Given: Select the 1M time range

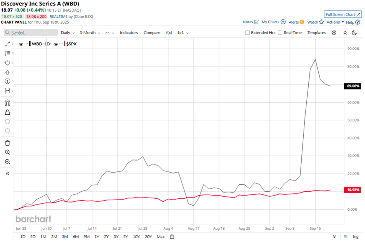Looking at the screenshot, I should click(x=43, y=237).
